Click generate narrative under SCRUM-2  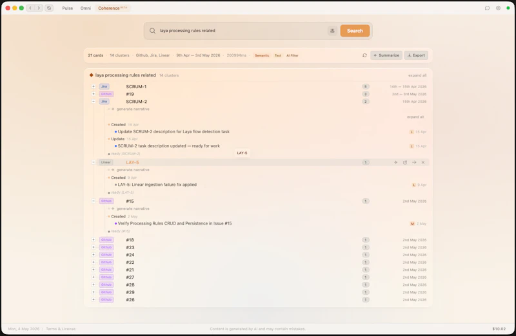coord(133,109)
